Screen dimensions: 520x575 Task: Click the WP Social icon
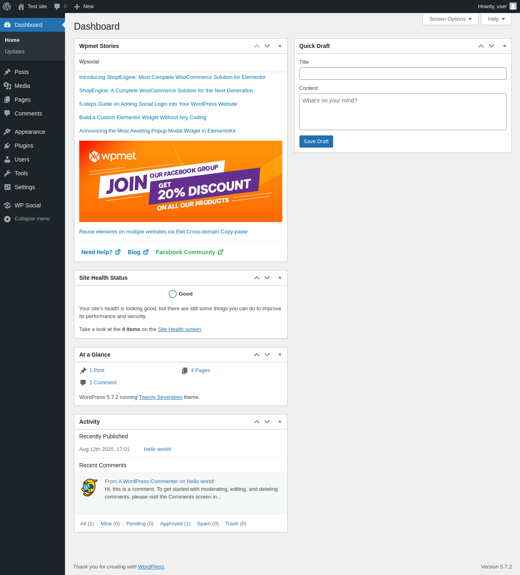7,205
